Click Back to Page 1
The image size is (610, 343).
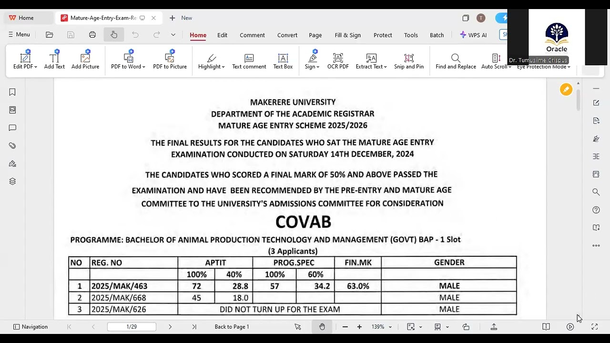click(232, 327)
